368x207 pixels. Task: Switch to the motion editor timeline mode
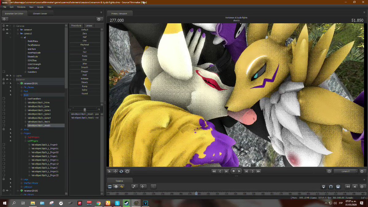pos(116,186)
